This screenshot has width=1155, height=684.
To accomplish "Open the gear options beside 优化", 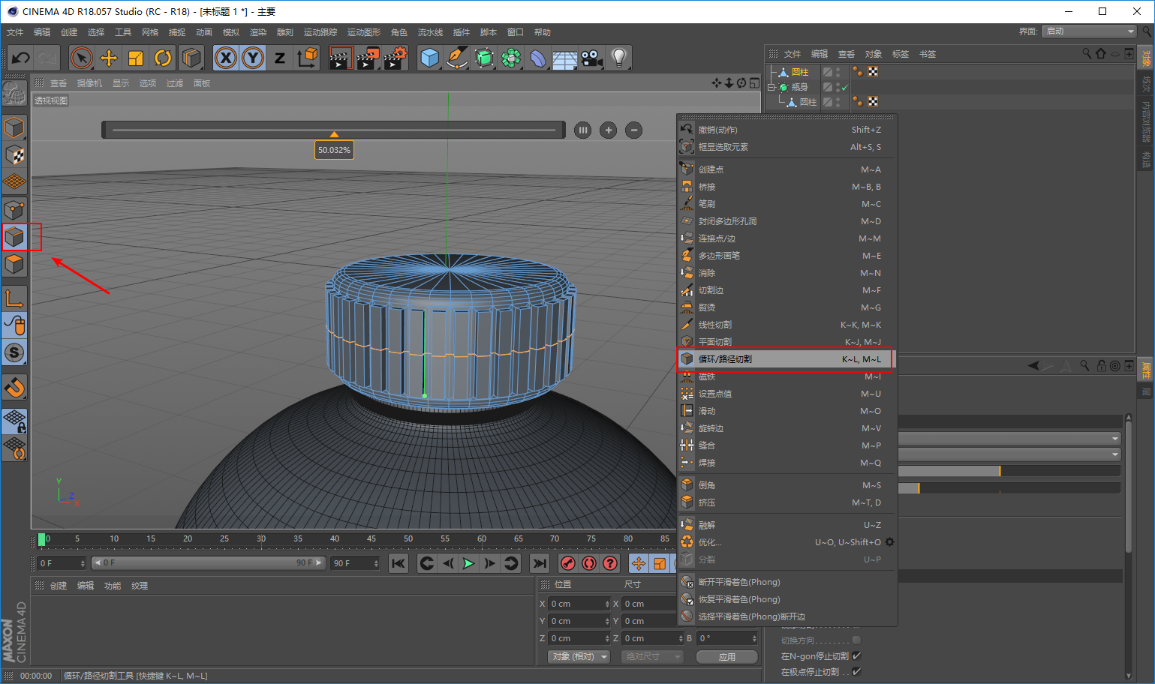I will (x=890, y=542).
